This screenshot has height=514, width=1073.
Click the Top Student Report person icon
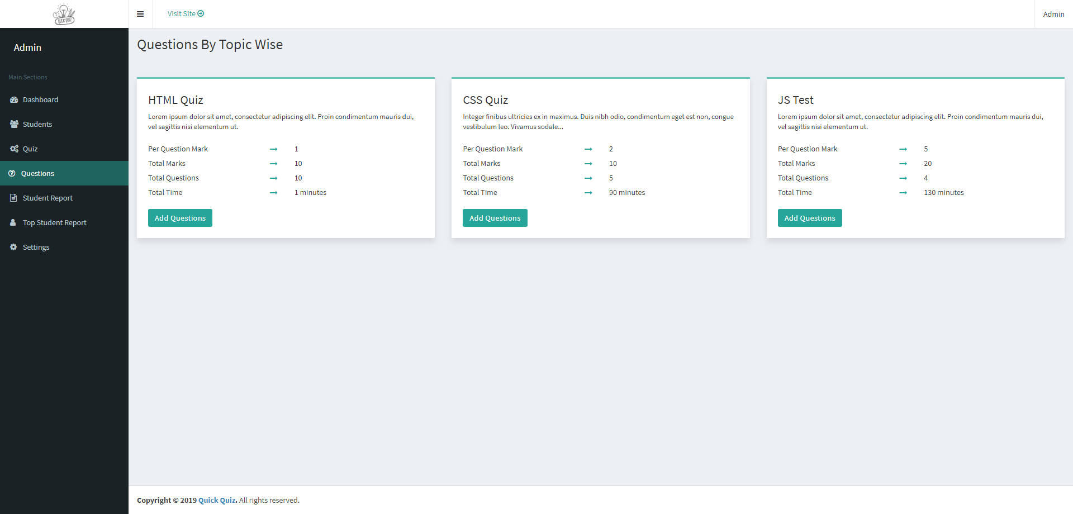tap(13, 222)
